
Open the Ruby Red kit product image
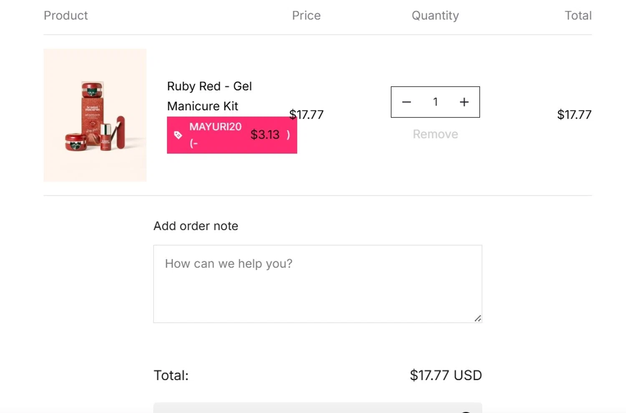click(95, 115)
